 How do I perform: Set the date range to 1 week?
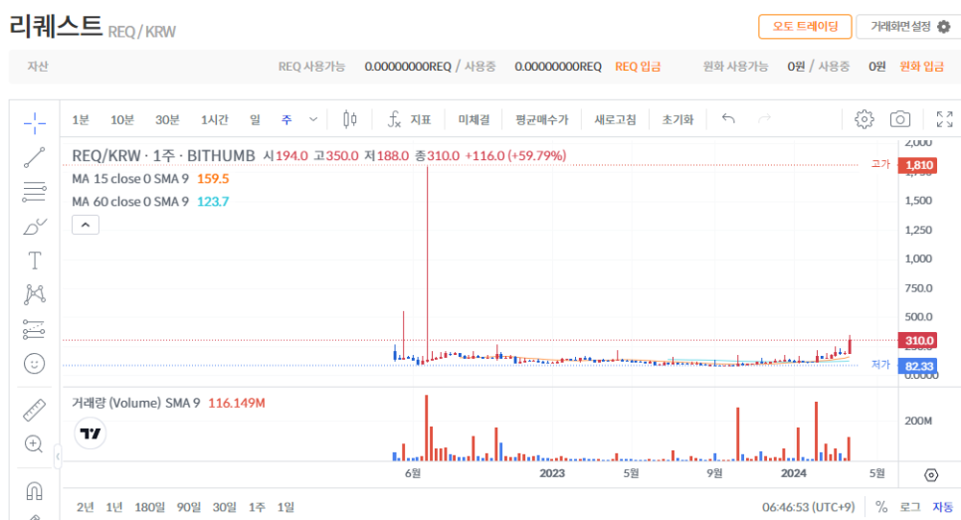click(x=257, y=507)
